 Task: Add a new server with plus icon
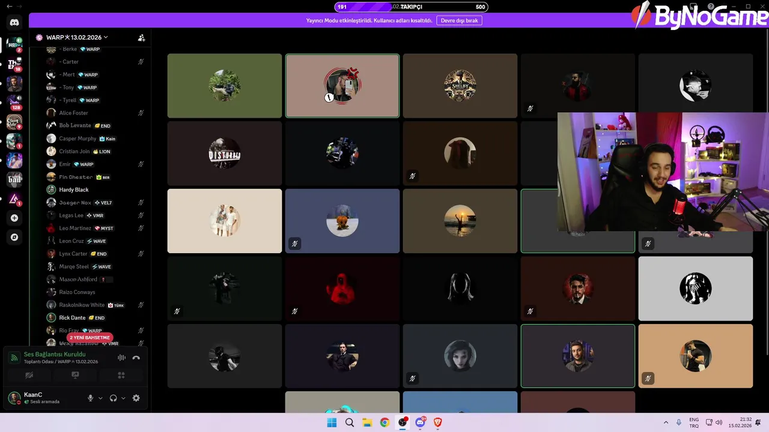pos(14,218)
